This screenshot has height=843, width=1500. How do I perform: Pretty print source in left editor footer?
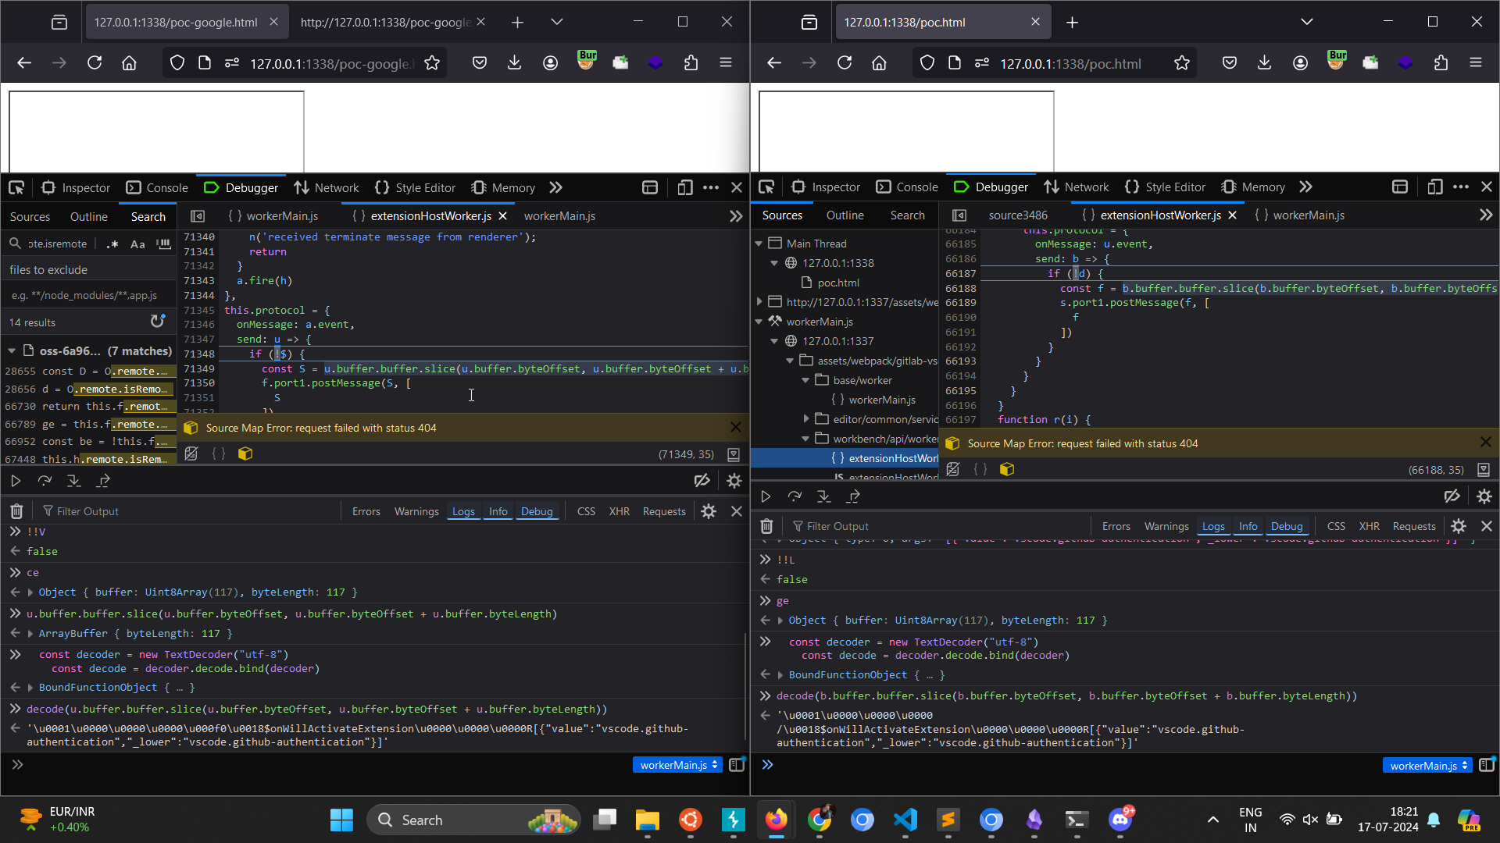219,454
